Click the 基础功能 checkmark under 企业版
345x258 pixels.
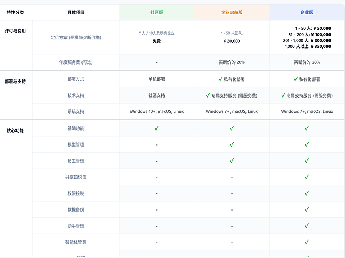point(307,128)
